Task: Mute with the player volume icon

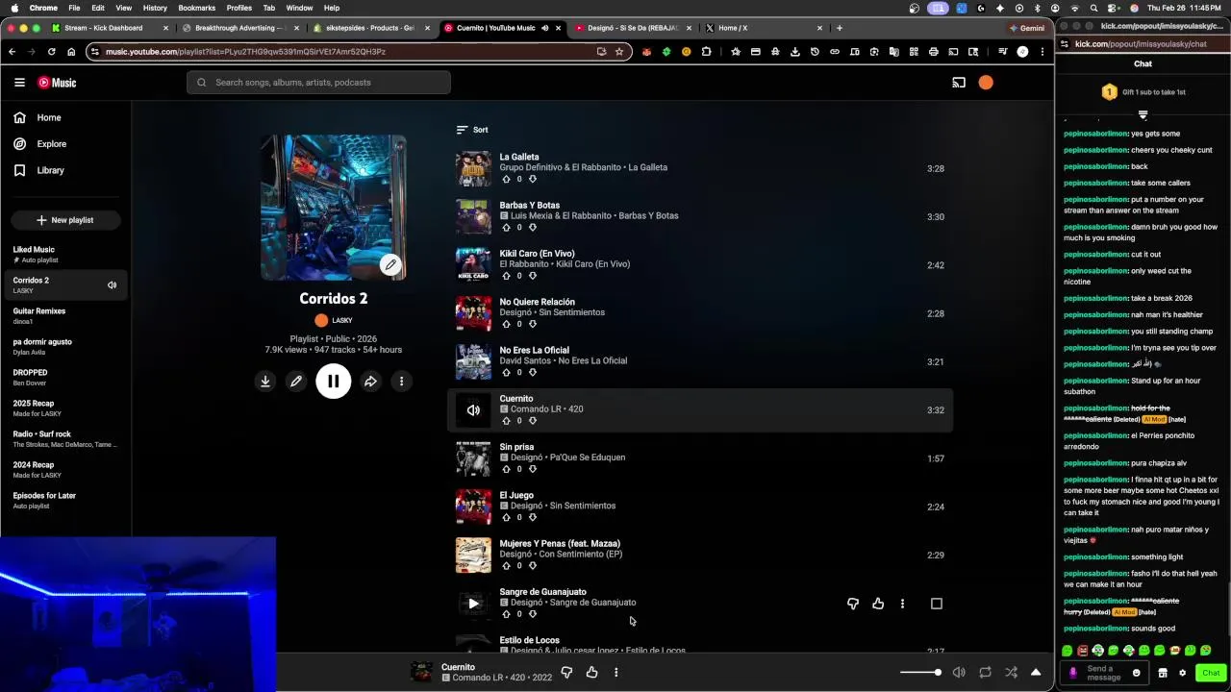Action: click(958, 673)
